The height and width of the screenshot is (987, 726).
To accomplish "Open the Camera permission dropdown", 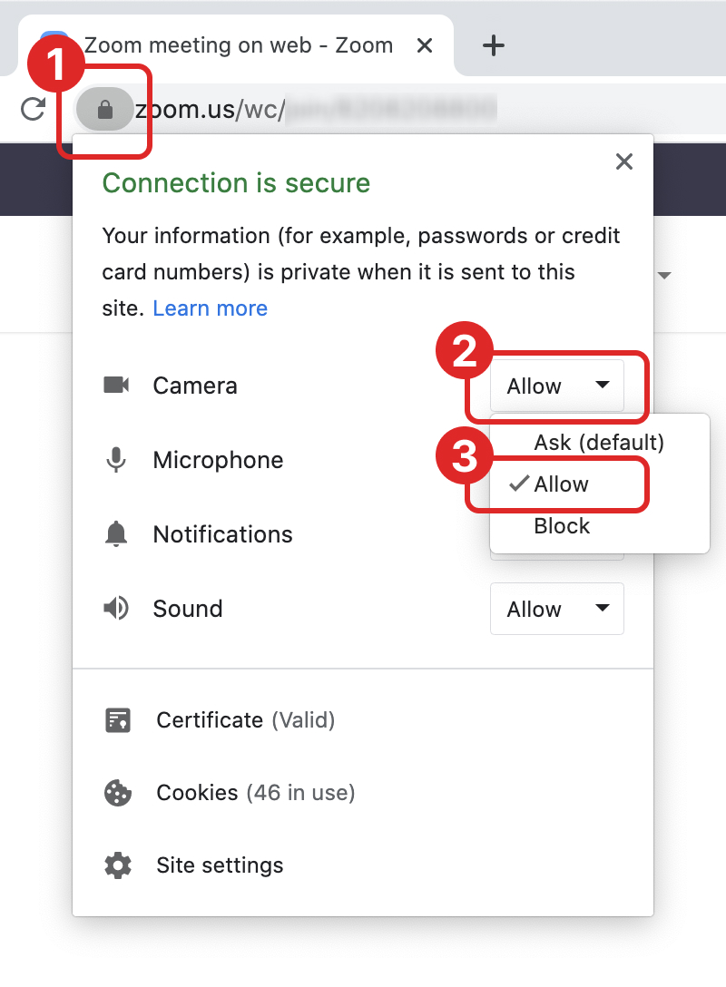I will [x=557, y=386].
